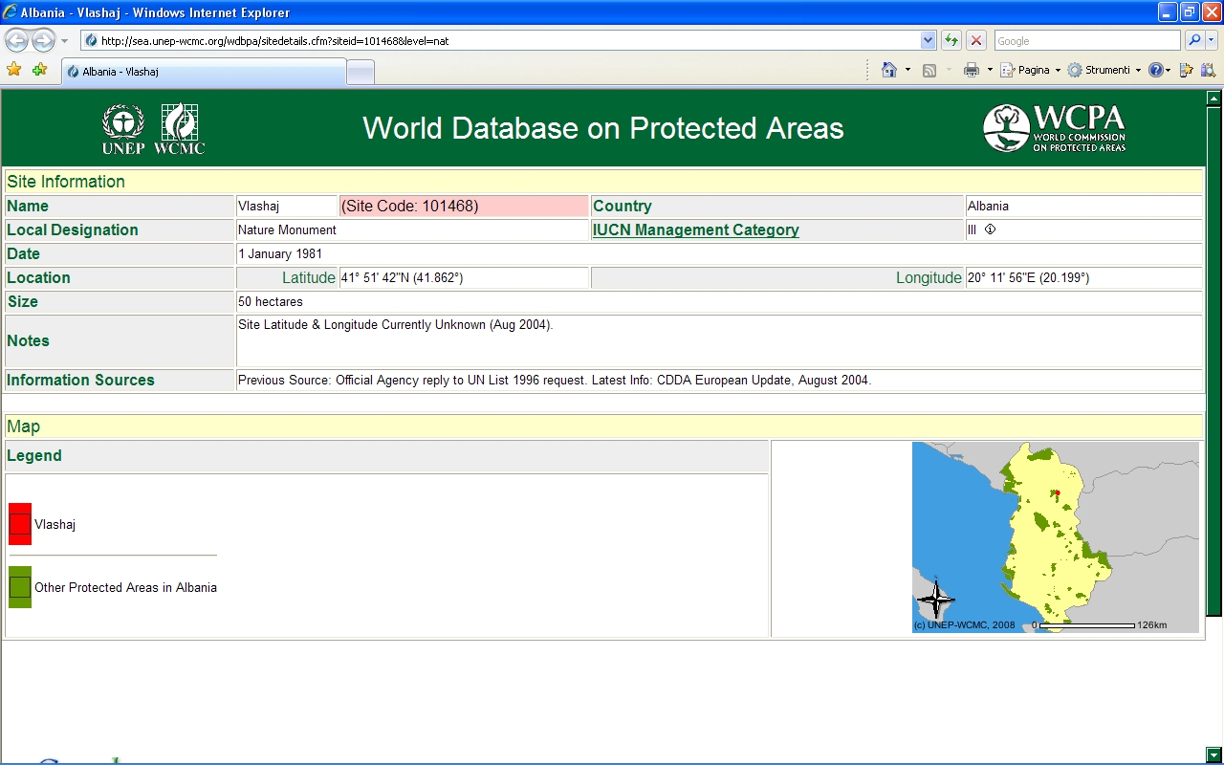The height and width of the screenshot is (765, 1224).
Task: Click the WCMC logo in header
Action: coord(179,129)
